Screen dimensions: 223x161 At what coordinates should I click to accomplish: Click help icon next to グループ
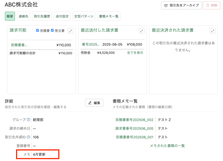(x=28, y=120)
